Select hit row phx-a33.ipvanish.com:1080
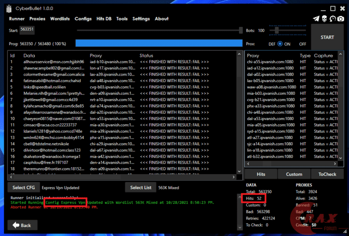 coord(292,106)
